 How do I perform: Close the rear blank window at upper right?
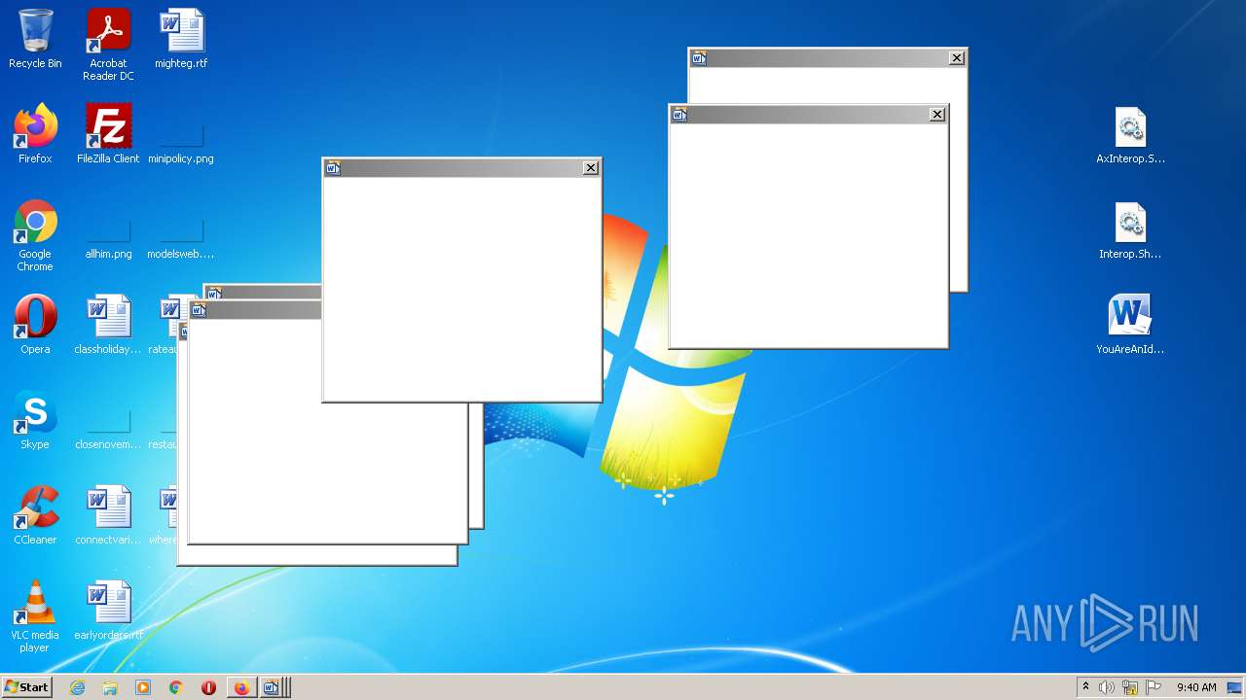(957, 58)
